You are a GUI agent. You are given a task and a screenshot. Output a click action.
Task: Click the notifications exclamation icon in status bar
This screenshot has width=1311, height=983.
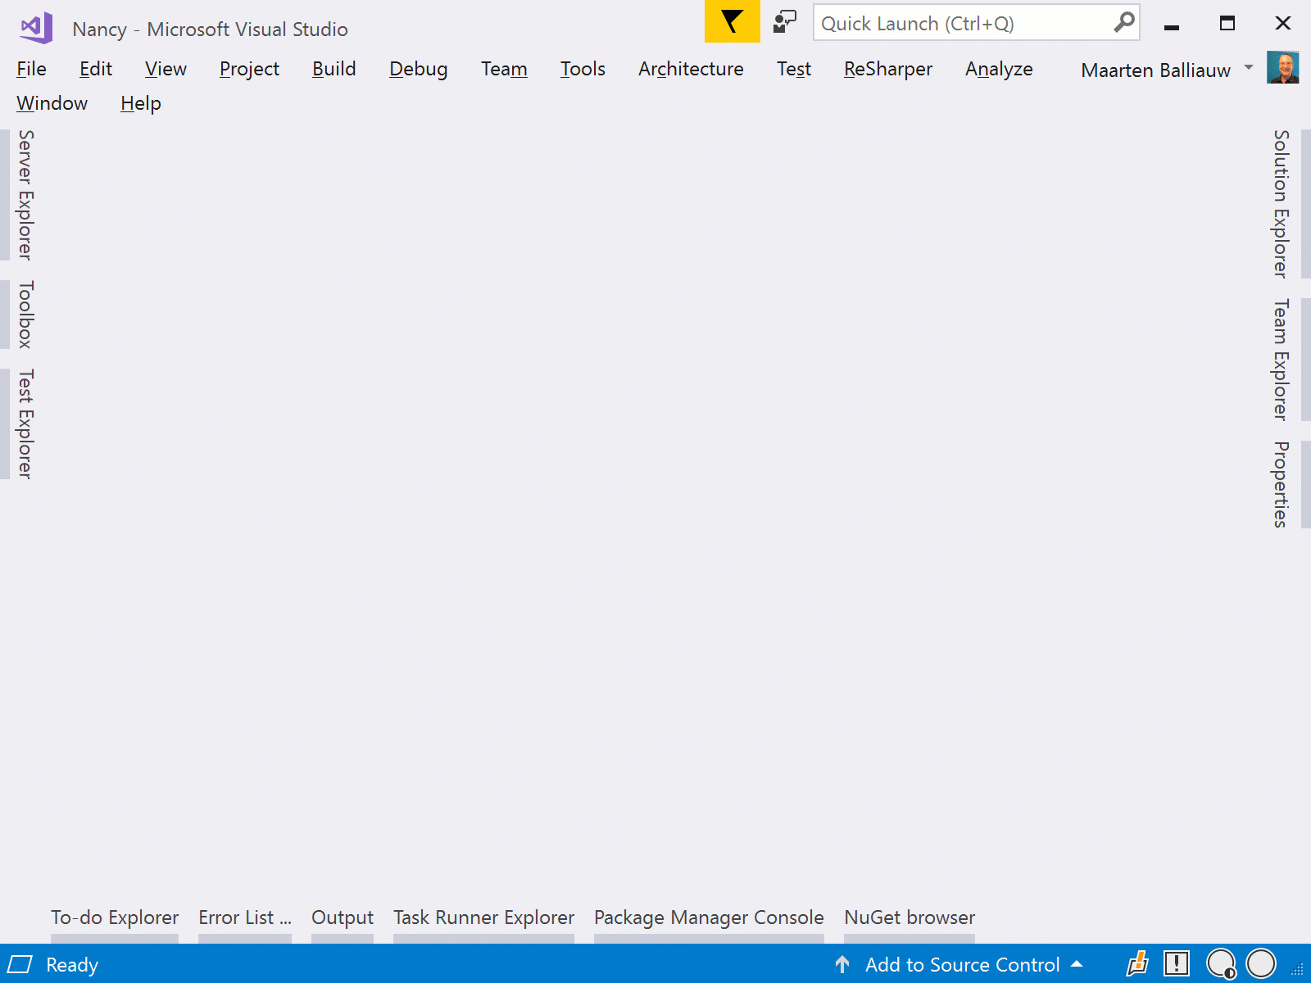coord(1177,965)
